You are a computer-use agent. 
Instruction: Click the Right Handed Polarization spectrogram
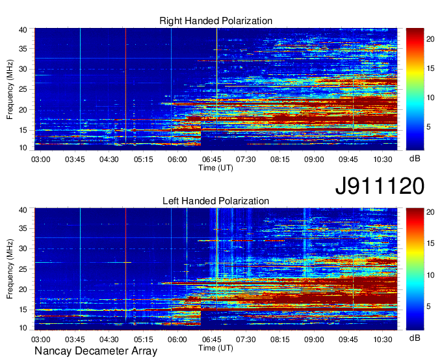tap(216, 89)
